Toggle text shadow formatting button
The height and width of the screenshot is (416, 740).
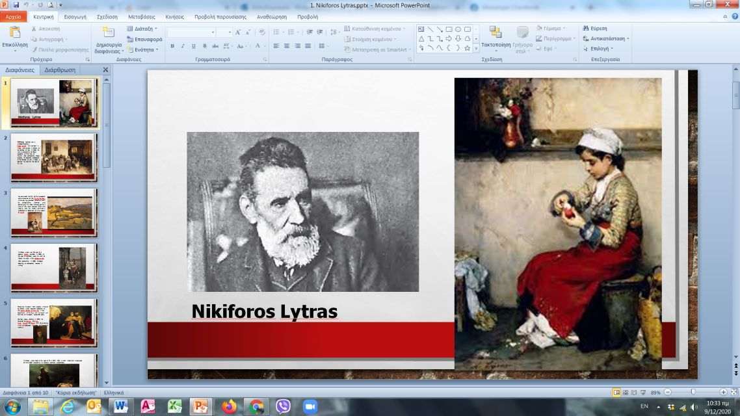(x=204, y=45)
